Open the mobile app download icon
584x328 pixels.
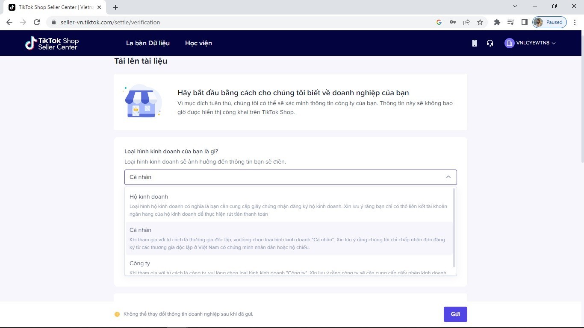click(474, 43)
